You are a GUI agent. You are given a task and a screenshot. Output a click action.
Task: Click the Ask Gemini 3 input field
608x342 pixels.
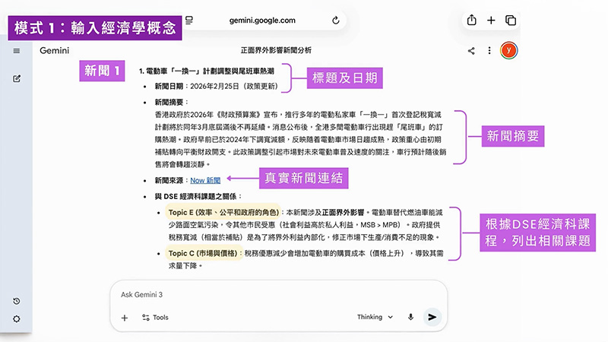tap(278, 295)
